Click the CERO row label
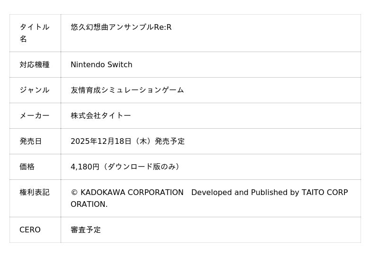Screen dimensions: 379x257 tap(30, 230)
